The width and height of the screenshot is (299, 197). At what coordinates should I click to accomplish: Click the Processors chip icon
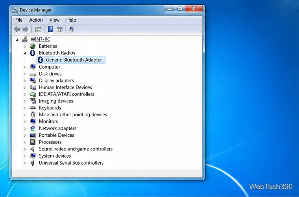click(33, 142)
